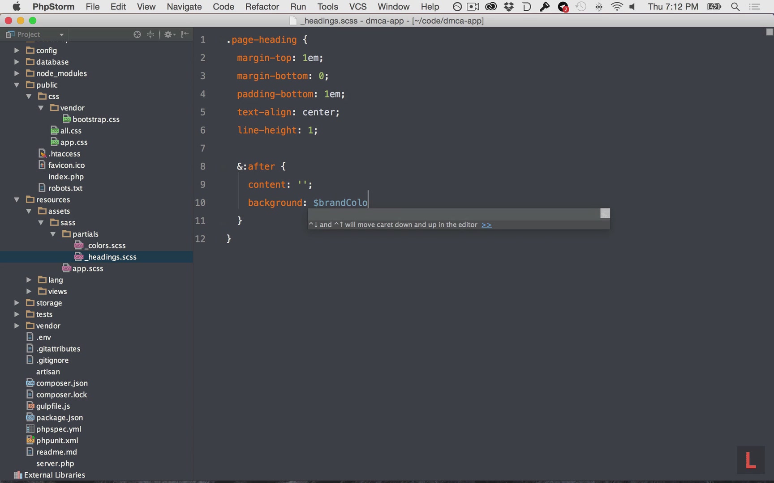The height and width of the screenshot is (483, 774).
Task: Click the .page-heading selector text
Action: click(x=262, y=40)
